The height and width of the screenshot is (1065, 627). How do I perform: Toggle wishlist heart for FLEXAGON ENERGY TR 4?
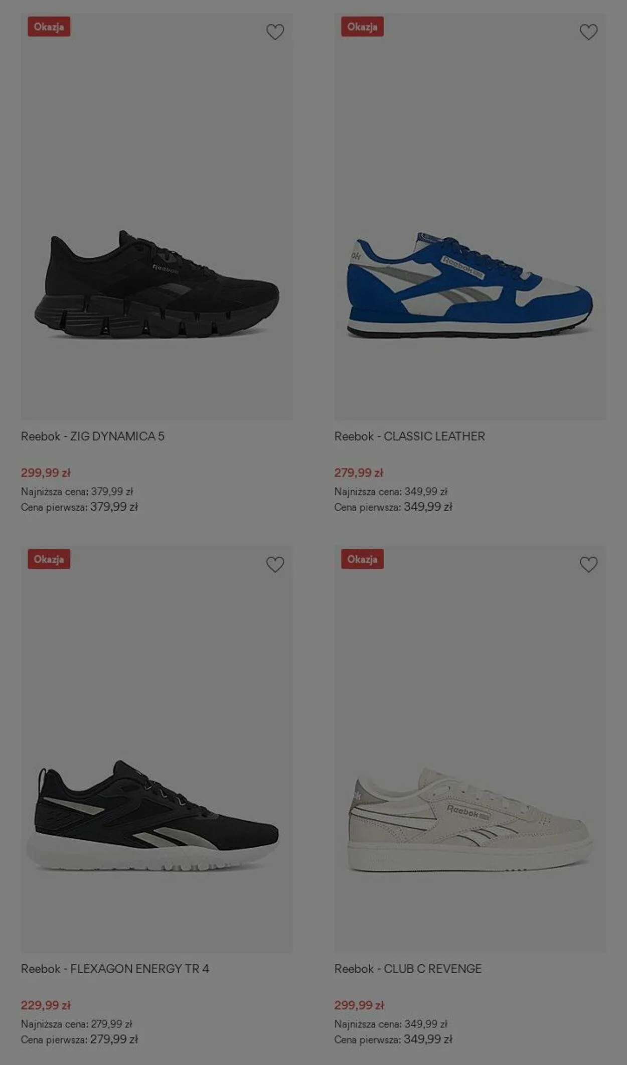click(x=275, y=564)
